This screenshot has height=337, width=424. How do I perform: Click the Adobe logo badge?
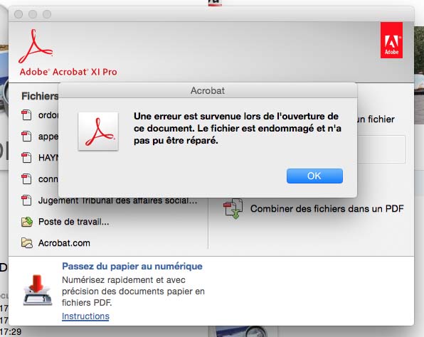[391, 41]
